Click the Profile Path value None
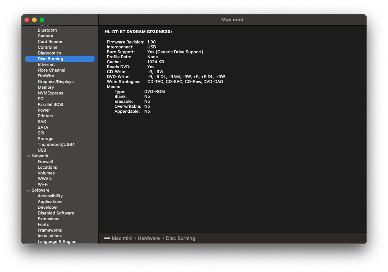388x272 pixels. pos(153,57)
